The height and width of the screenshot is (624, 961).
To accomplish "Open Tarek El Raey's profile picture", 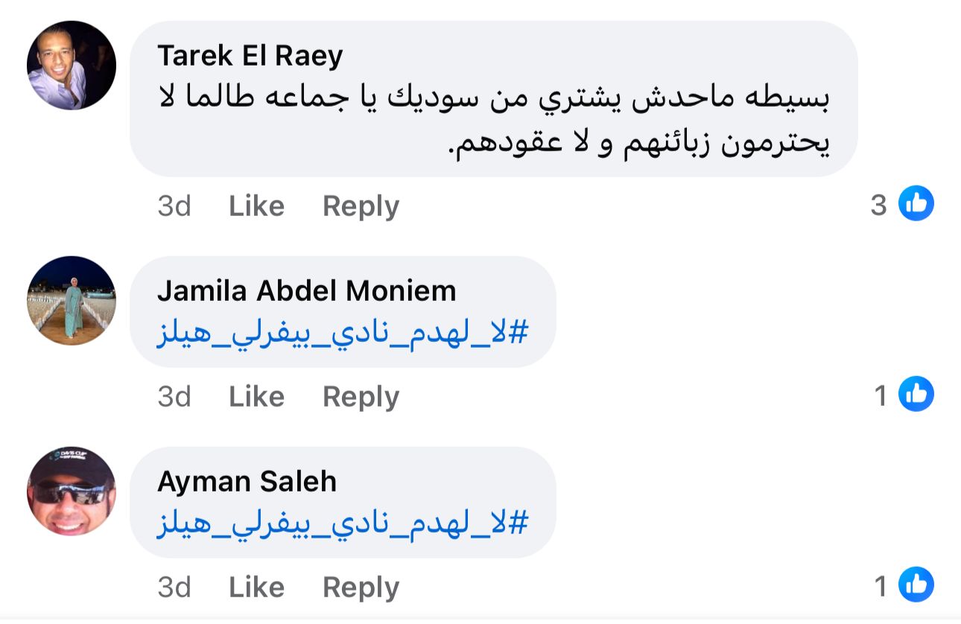I will point(72,66).
